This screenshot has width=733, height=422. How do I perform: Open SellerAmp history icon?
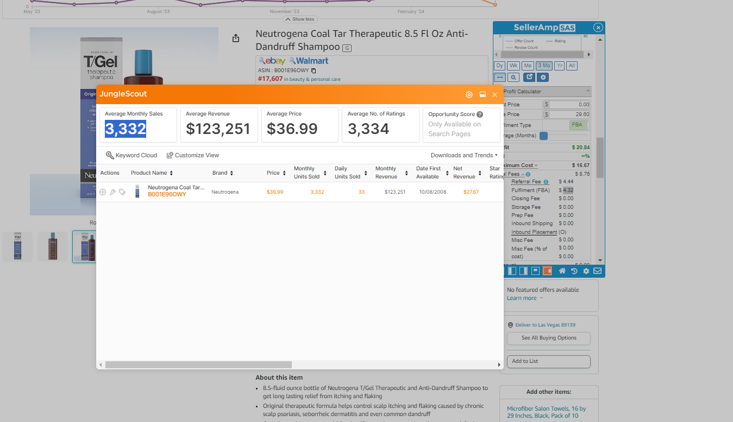[x=574, y=271]
